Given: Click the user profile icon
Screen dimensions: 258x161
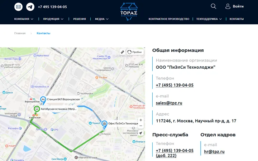Looking at the screenshot, I should [228, 6].
